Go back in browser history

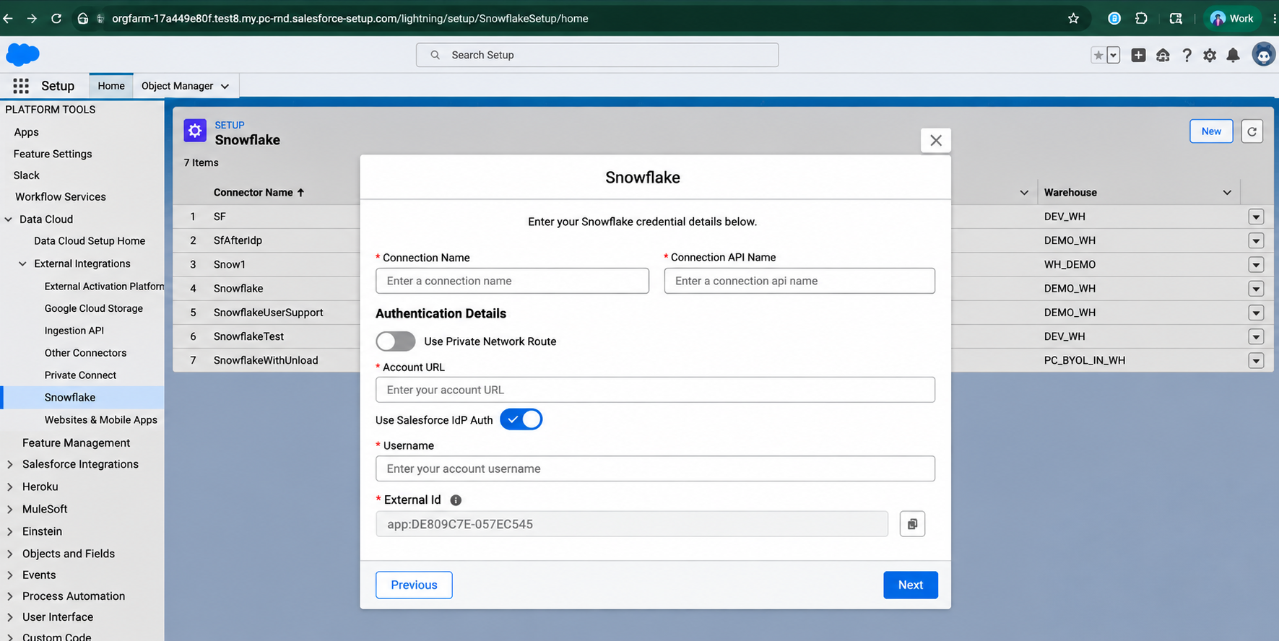(x=8, y=18)
